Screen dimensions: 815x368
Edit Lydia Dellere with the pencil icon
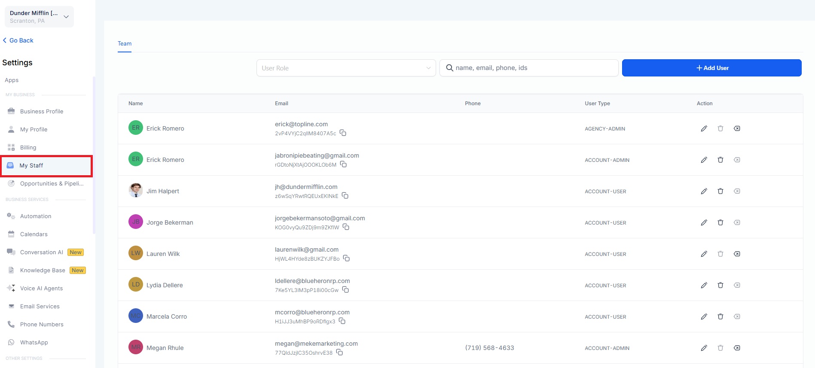(704, 285)
